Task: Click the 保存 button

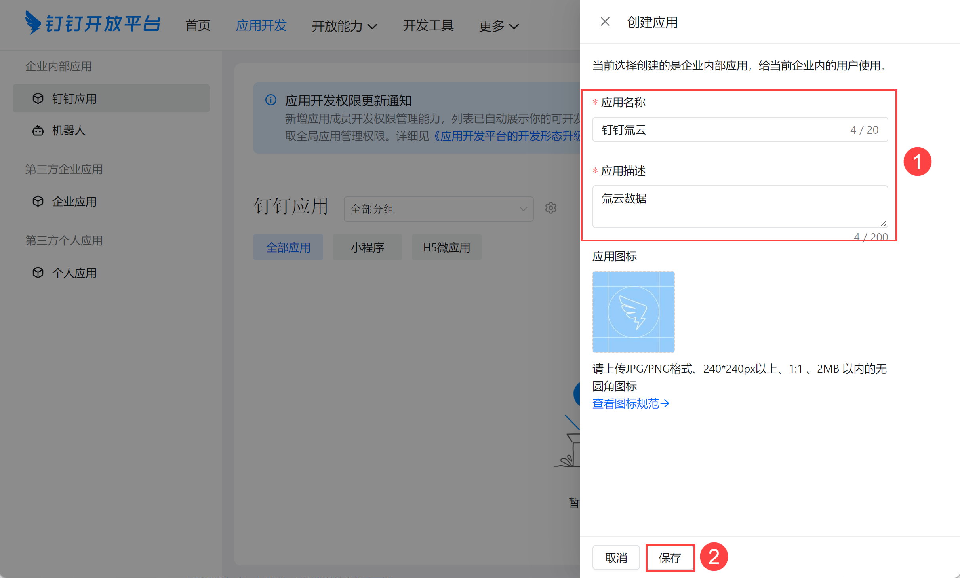Action: (x=670, y=557)
